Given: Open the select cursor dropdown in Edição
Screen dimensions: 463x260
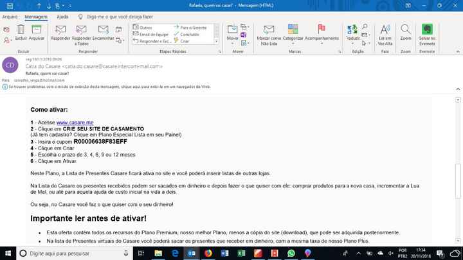Looking at the screenshot, I should [366, 44].
